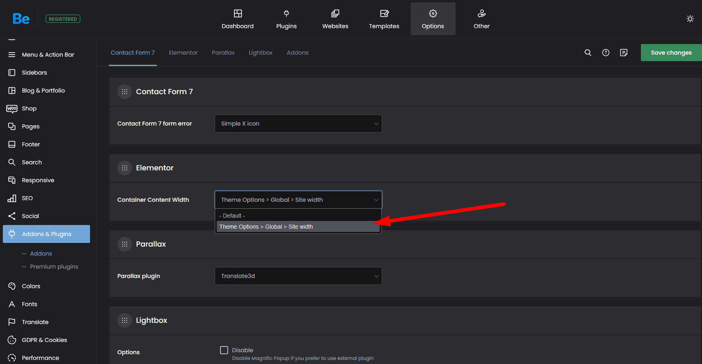Click the Colors palette icon
This screenshot has height=364, width=702.
12,286
